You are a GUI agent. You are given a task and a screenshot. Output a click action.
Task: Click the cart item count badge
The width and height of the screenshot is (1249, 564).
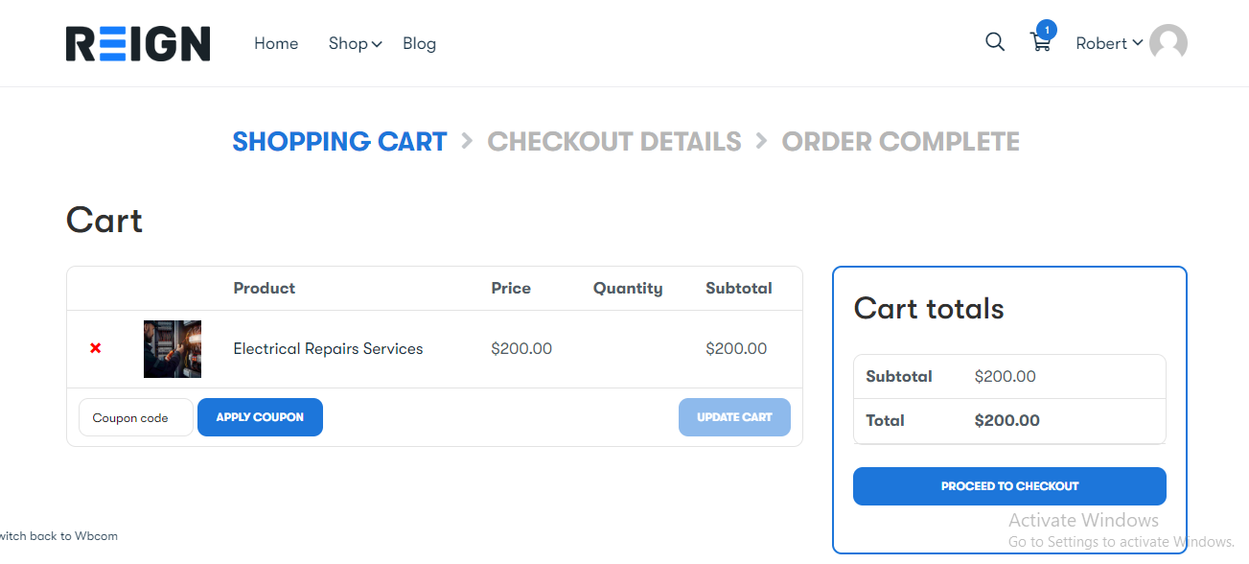click(x=1047, y=30)
